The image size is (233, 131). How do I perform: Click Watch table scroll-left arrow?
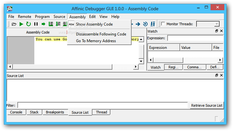point(151,60)
